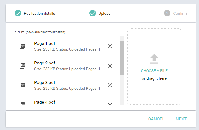
Task: Proceed with the NEXT button
Action: (x=181, y=119)
